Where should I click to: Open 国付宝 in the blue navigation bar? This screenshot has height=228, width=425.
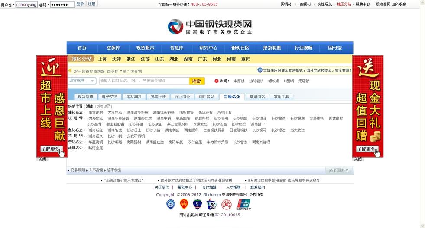[x=335, y=48]
